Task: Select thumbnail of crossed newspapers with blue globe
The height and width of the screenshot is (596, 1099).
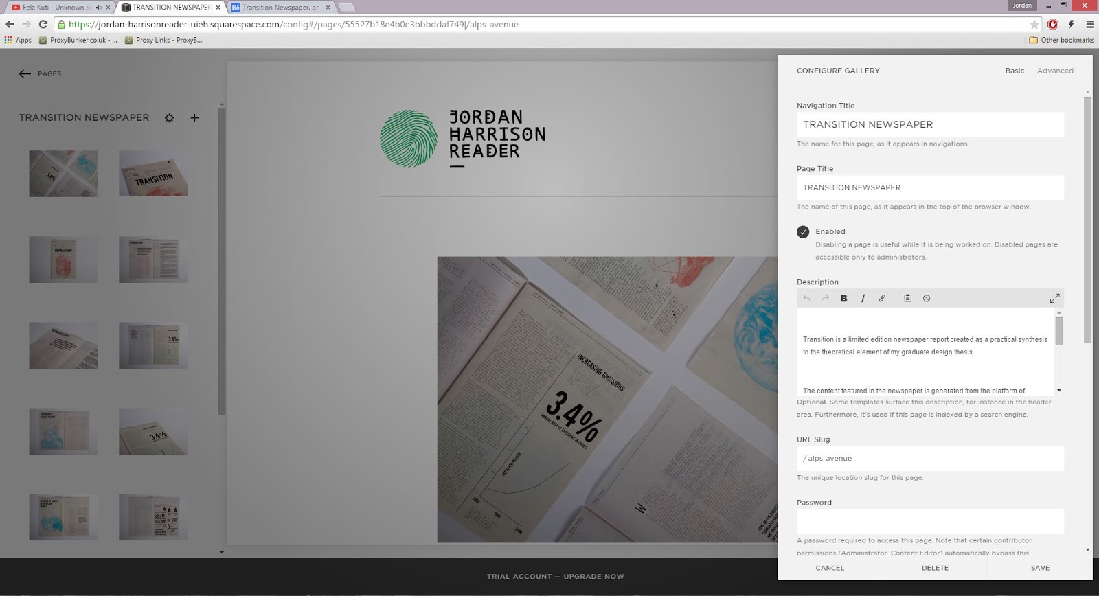Action: click(63, 174)
